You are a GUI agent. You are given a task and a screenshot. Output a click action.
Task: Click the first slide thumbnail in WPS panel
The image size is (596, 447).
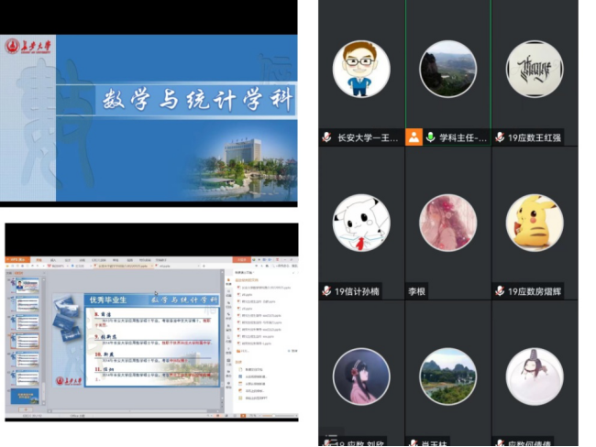click(23, 287)
